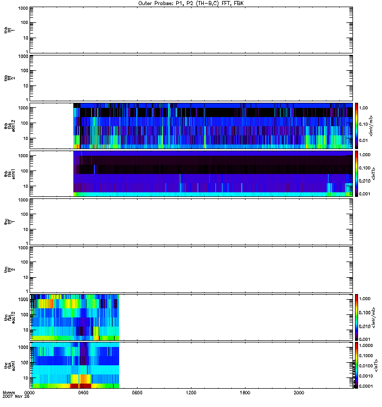Click the mV/m unit label beside thb edc12
The height and width of the screenshot is (407, 382).
tap(374, 125)
